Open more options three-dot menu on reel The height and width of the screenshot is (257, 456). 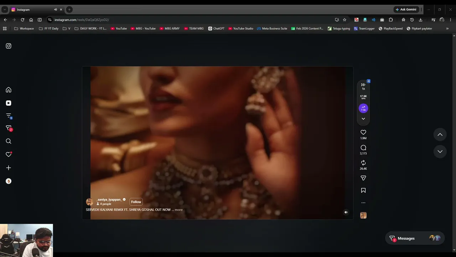[363, 203]
